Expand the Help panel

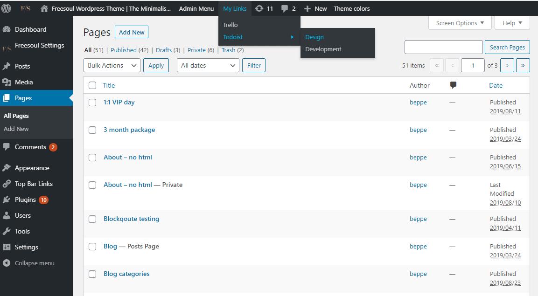point(512,23)
